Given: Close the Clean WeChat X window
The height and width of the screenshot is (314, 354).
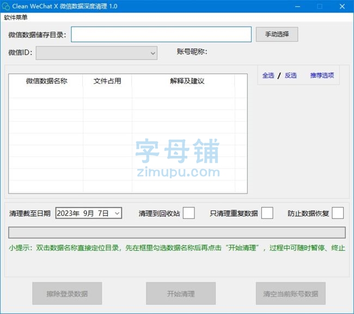Looking at the screenshot, I should tap(342, 7).
